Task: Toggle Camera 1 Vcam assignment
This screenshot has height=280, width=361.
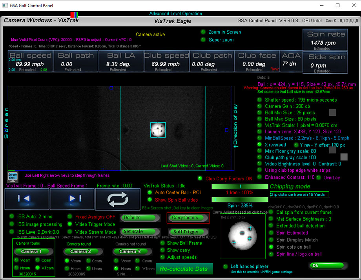Action: coord(16,260)
